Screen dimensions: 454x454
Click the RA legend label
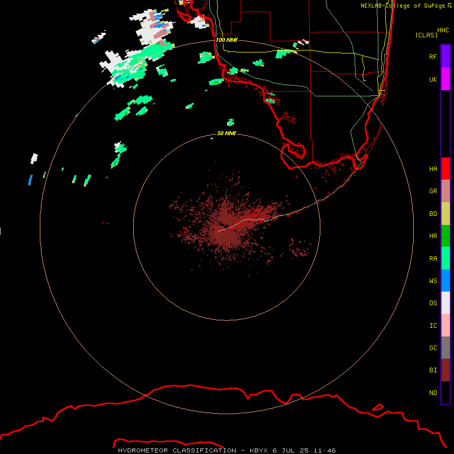tap(433, 259)
